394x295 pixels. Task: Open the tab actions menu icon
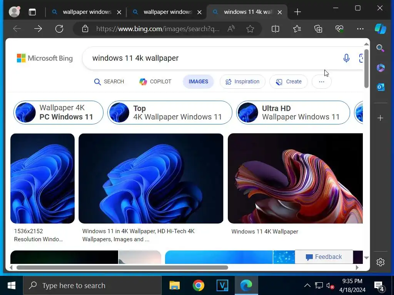click(32, 12)
